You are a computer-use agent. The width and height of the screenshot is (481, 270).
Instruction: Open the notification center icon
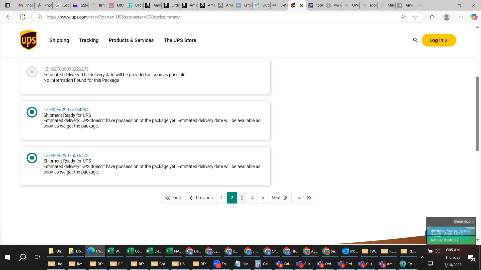tap(472, 258)
